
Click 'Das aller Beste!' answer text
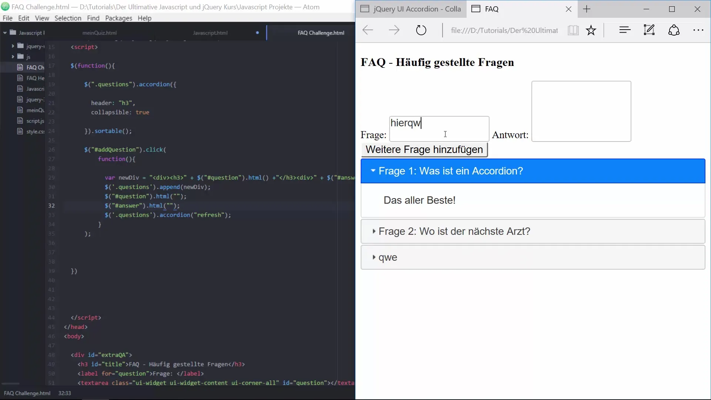420,200
